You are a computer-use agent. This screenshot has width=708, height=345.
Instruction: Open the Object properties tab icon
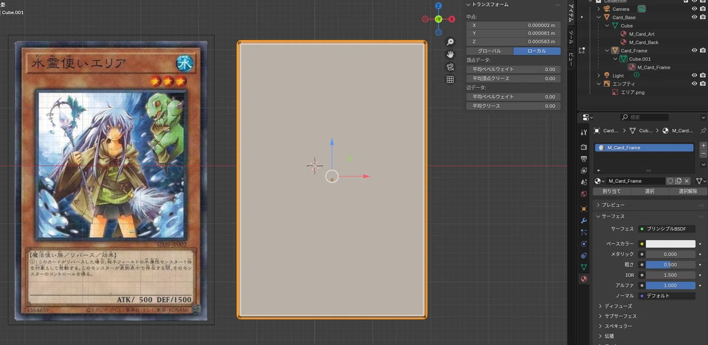584,209
